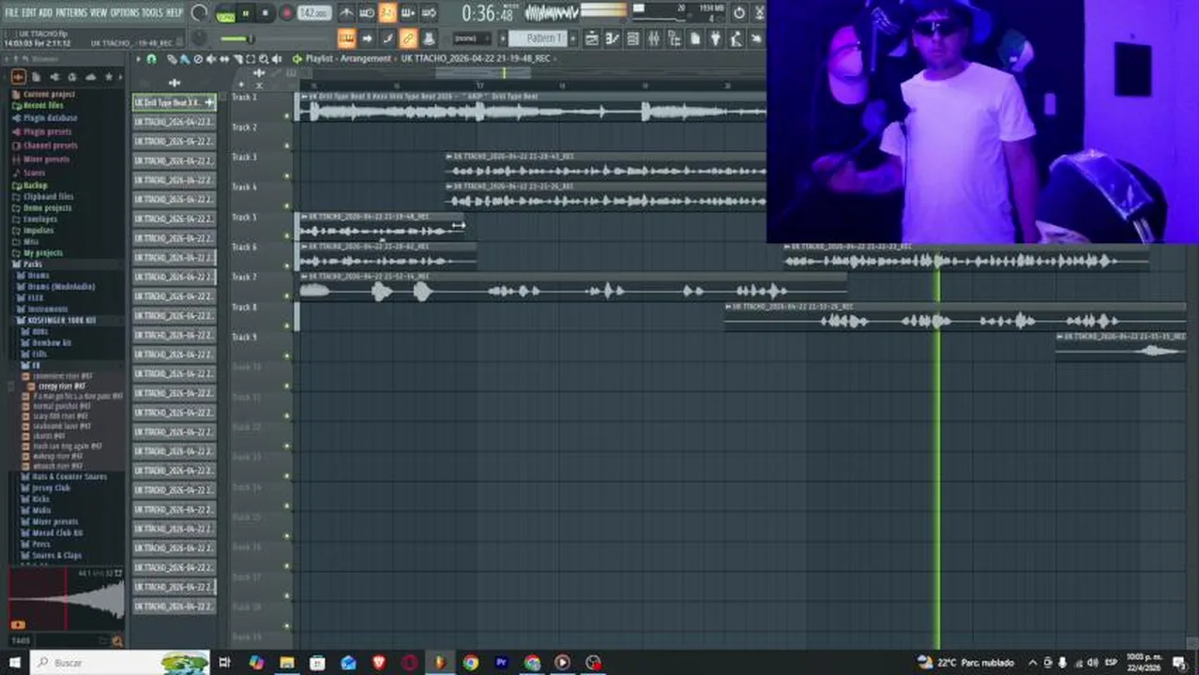Open the Mixer window icon
This screenshot has height=675, width=1199.
point(652,38)
